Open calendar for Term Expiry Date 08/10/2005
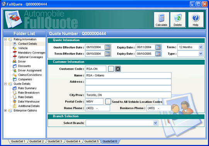The image size is (209, 146). pyautogui.click(x=158, y=54)
